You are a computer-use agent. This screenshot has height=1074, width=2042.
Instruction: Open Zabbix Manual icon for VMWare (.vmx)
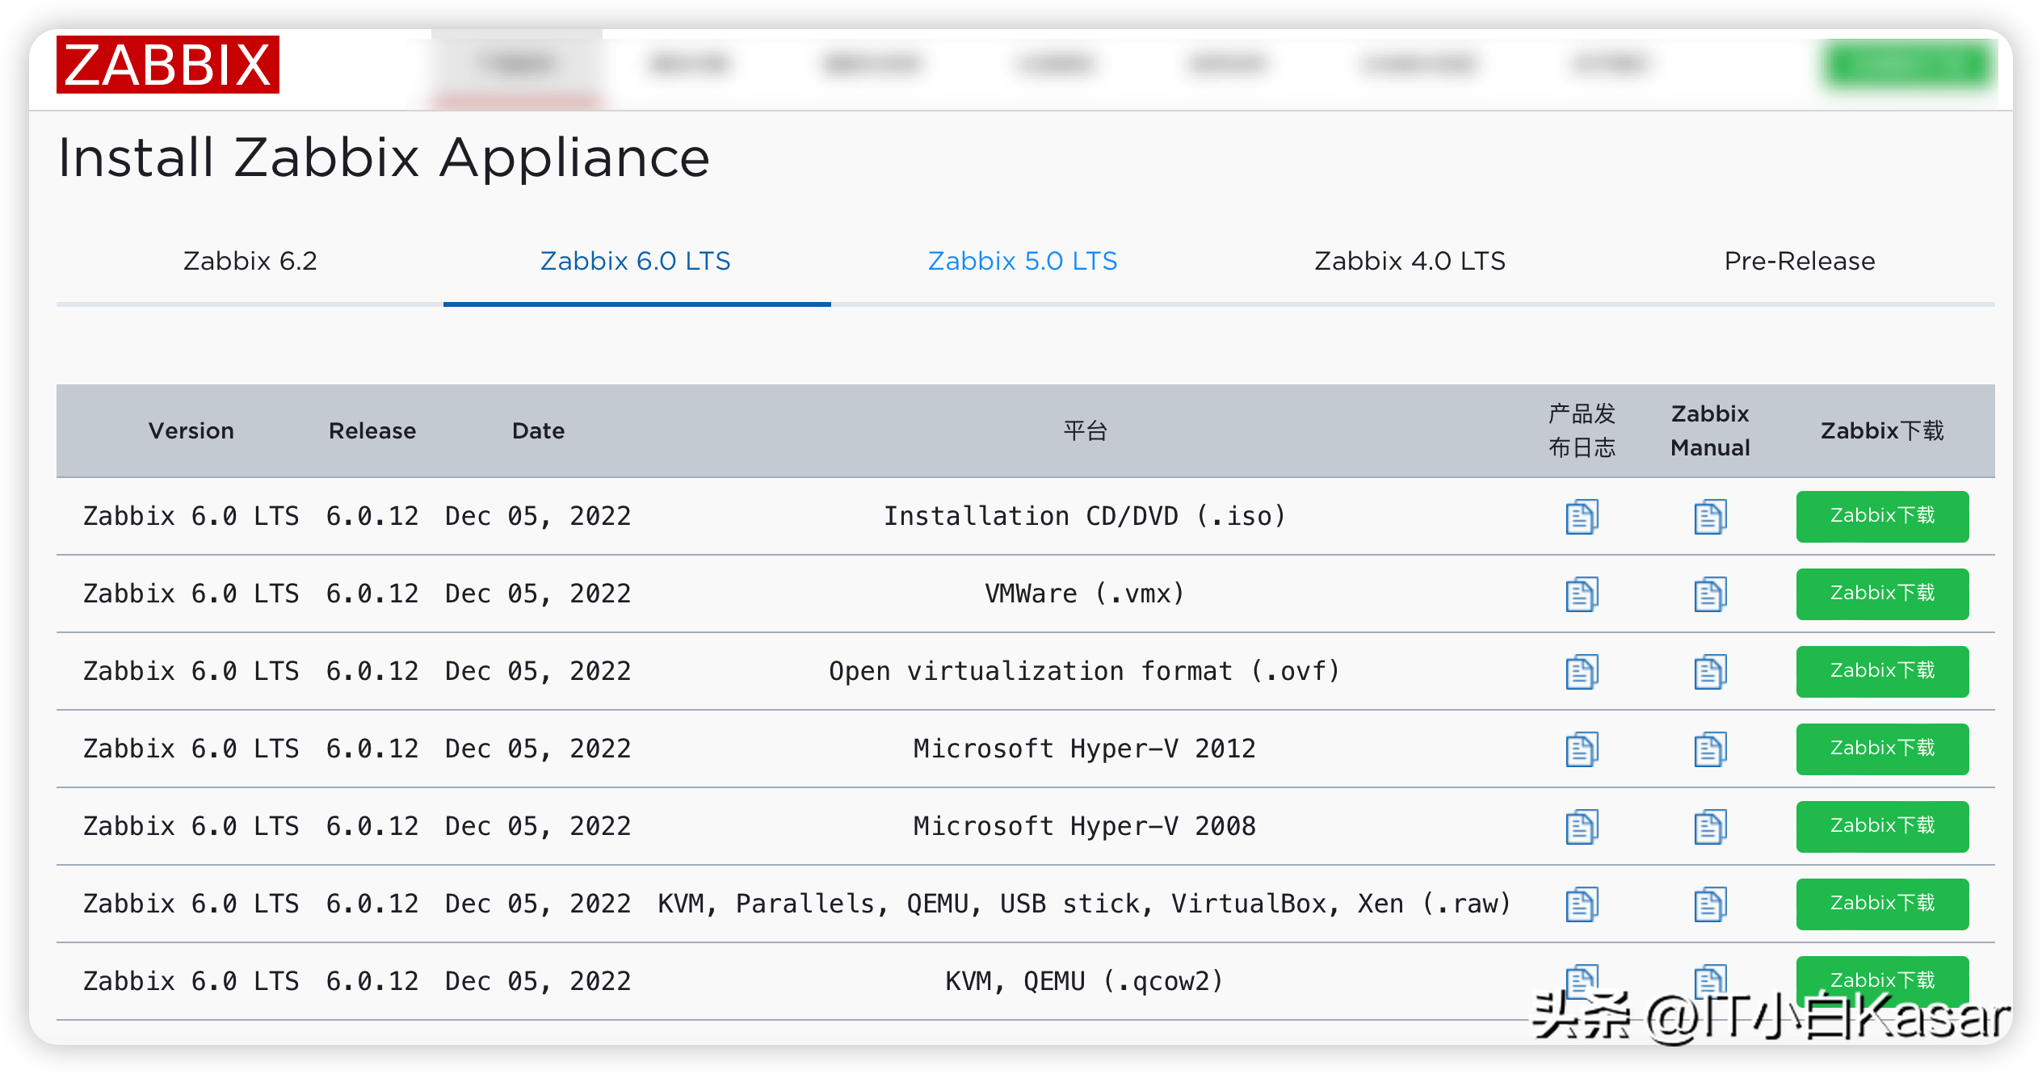click(1710, 594)
